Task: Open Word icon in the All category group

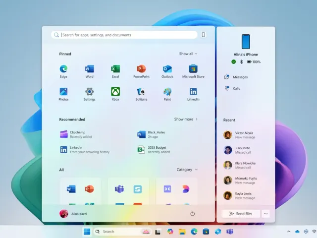Action: pos(71,189)
